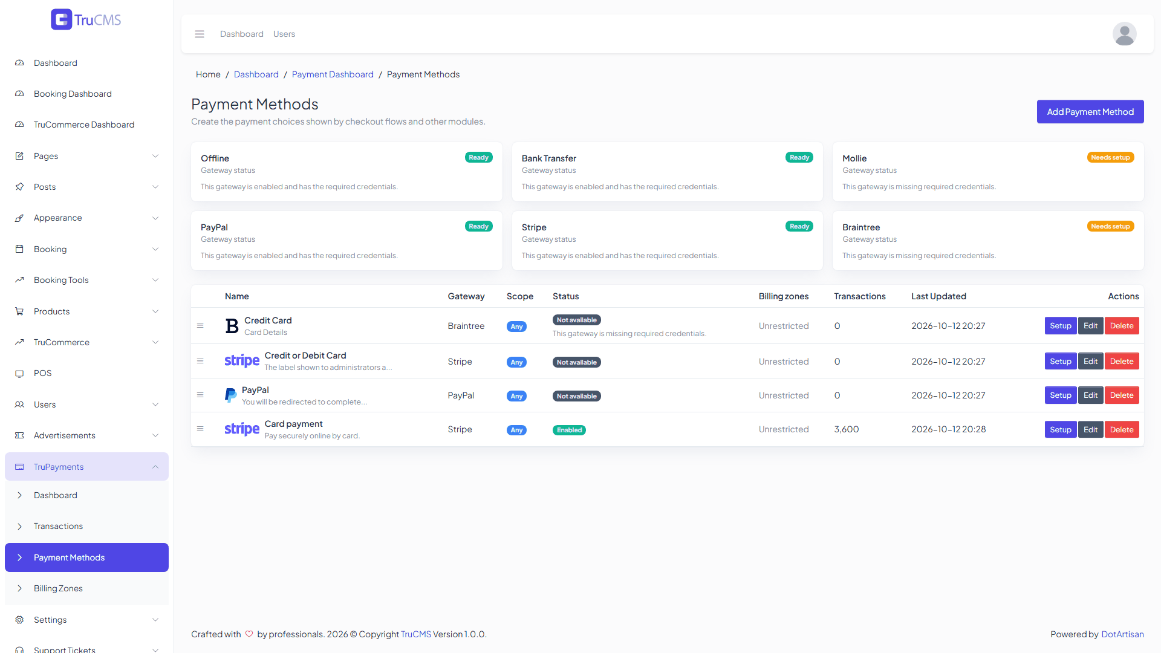1161x653 pixels.
Task: Click the 3,600 transactions value
Action: tap(847, 429)
